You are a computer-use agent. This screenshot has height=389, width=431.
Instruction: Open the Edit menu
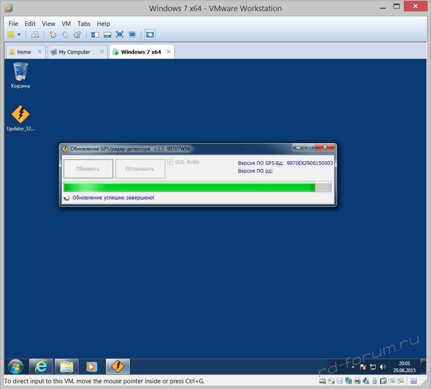[x=30, y=24]
